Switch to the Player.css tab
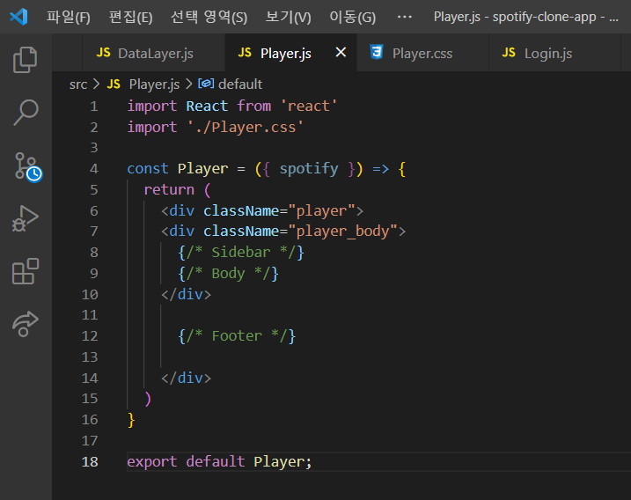This screenshot has width=631, height=500. pos(422,53)
